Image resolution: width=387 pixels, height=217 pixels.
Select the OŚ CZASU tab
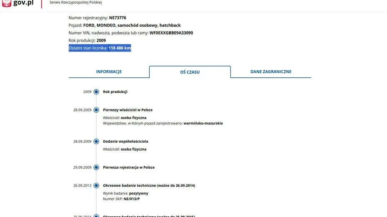[x=190, y=72]
